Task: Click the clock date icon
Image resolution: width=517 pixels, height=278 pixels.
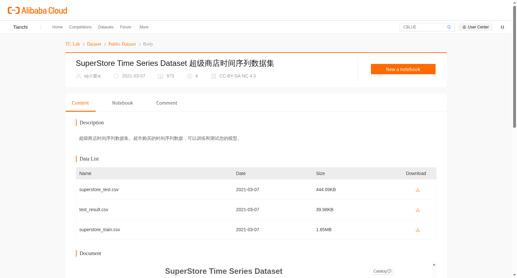Action: click(x=116, y=76)
